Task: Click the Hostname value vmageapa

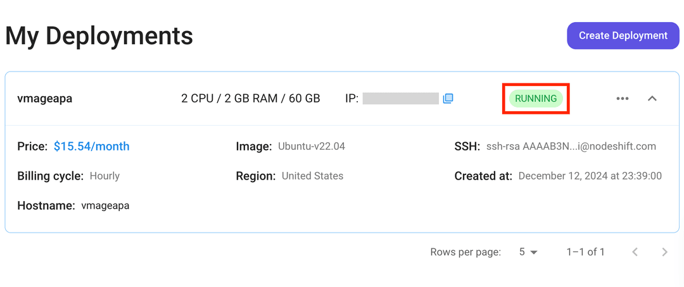Action: pos(105,206)
